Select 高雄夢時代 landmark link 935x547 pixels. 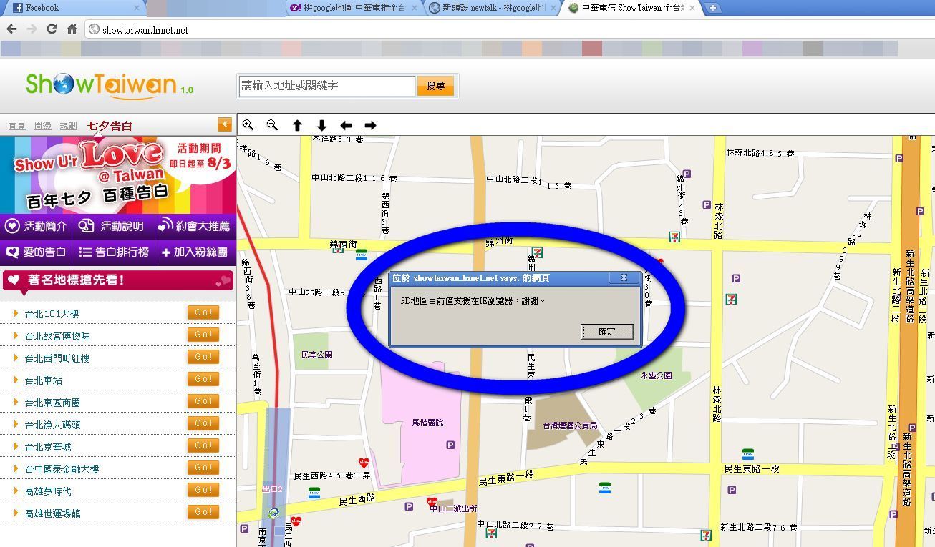point(48,491)
